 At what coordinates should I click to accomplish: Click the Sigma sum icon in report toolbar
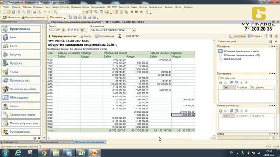click(x=119, y=36)
